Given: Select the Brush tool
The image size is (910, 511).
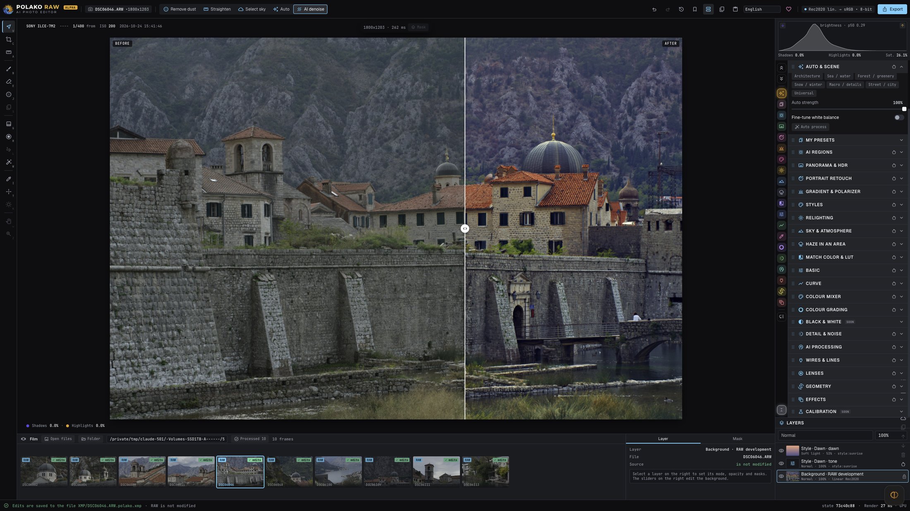Looking at the screenshot, I should click(x=9, y=69).
